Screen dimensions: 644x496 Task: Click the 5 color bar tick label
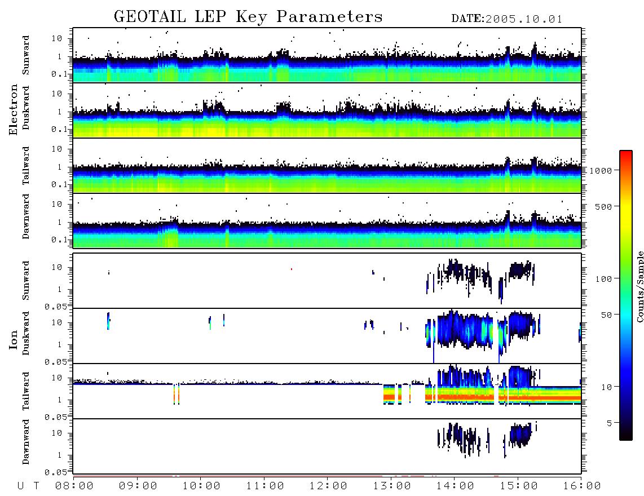(x=610, y=423)
